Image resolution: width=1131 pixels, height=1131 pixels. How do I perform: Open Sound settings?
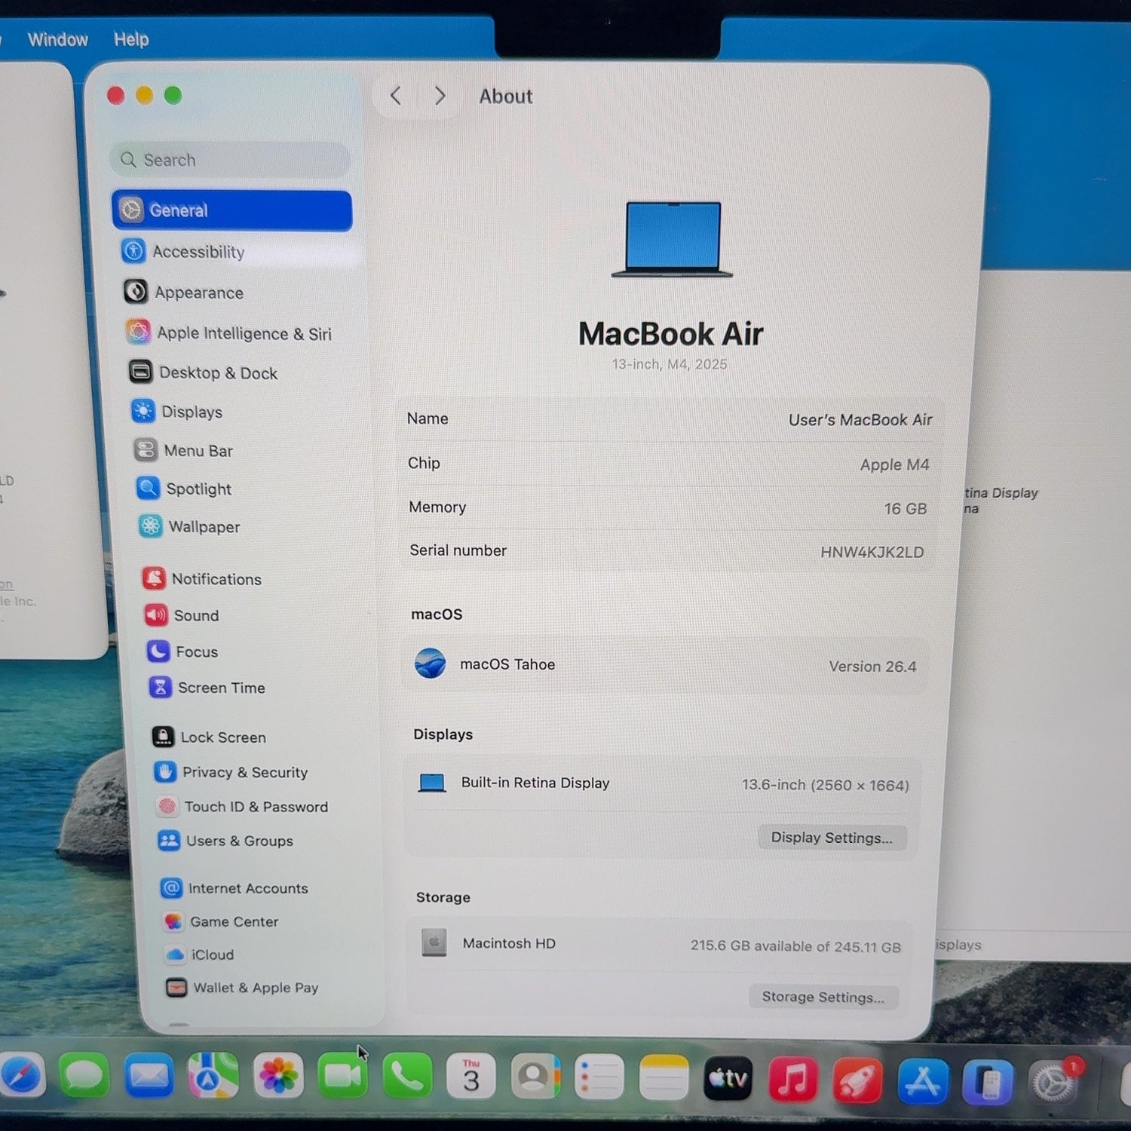point(181,615)
